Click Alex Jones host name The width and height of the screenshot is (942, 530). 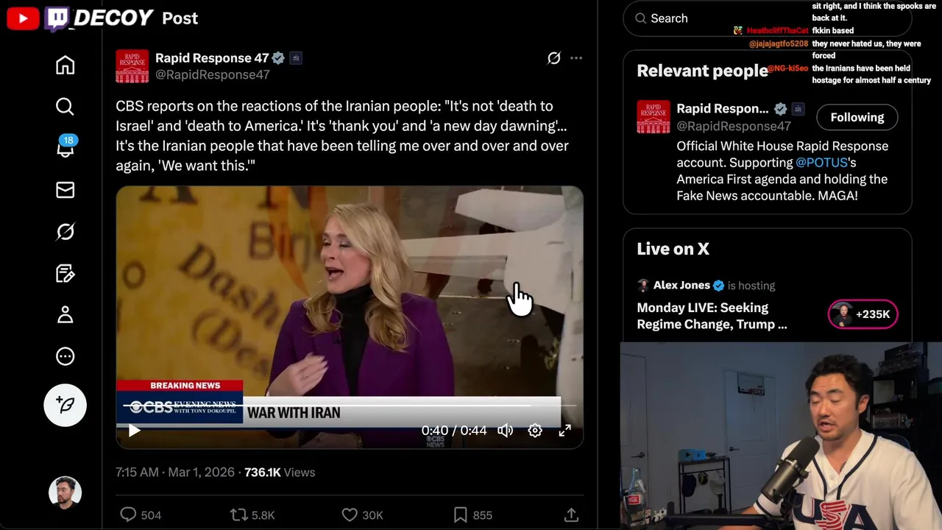681,286
